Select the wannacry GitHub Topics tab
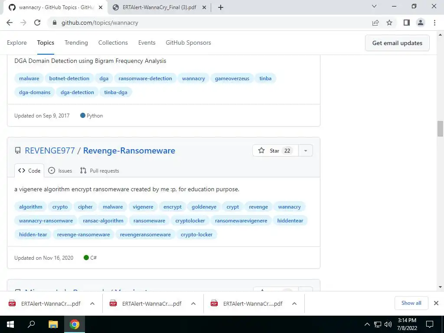 56,8
